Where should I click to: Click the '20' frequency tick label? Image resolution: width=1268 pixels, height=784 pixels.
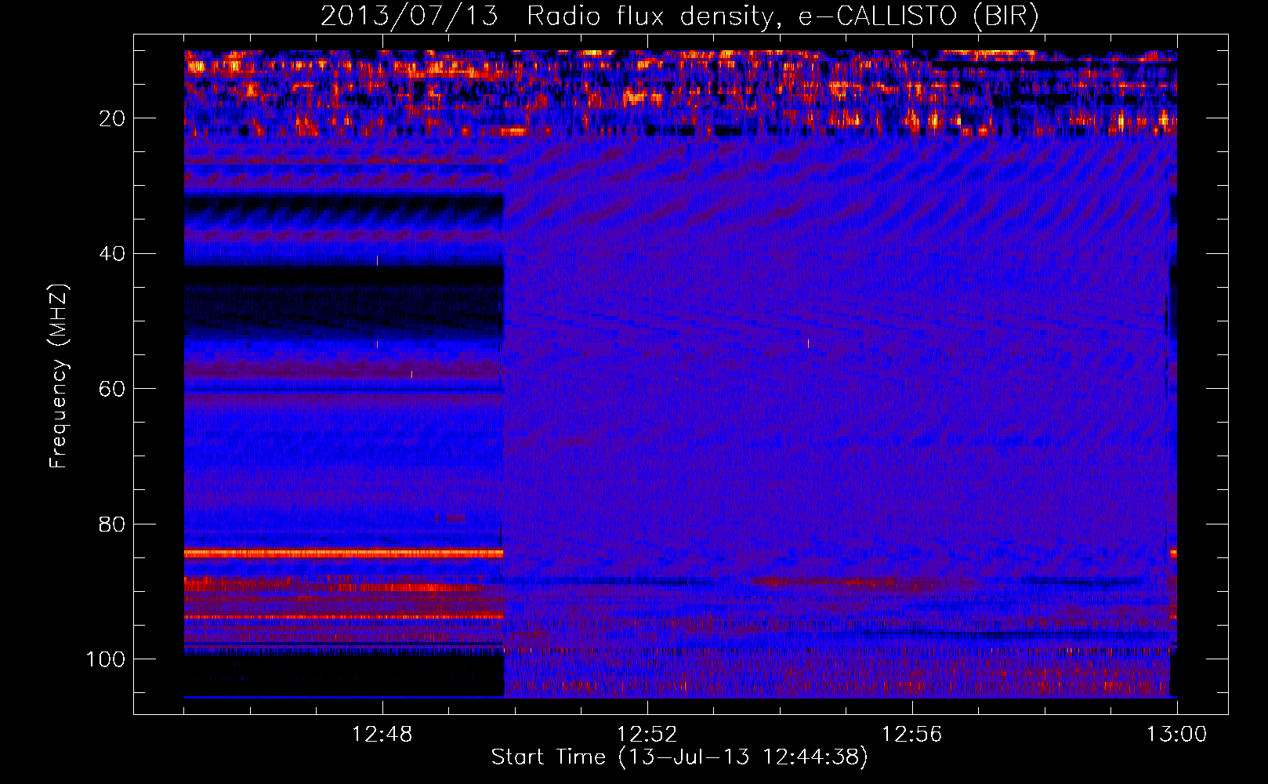pos(113,118)
